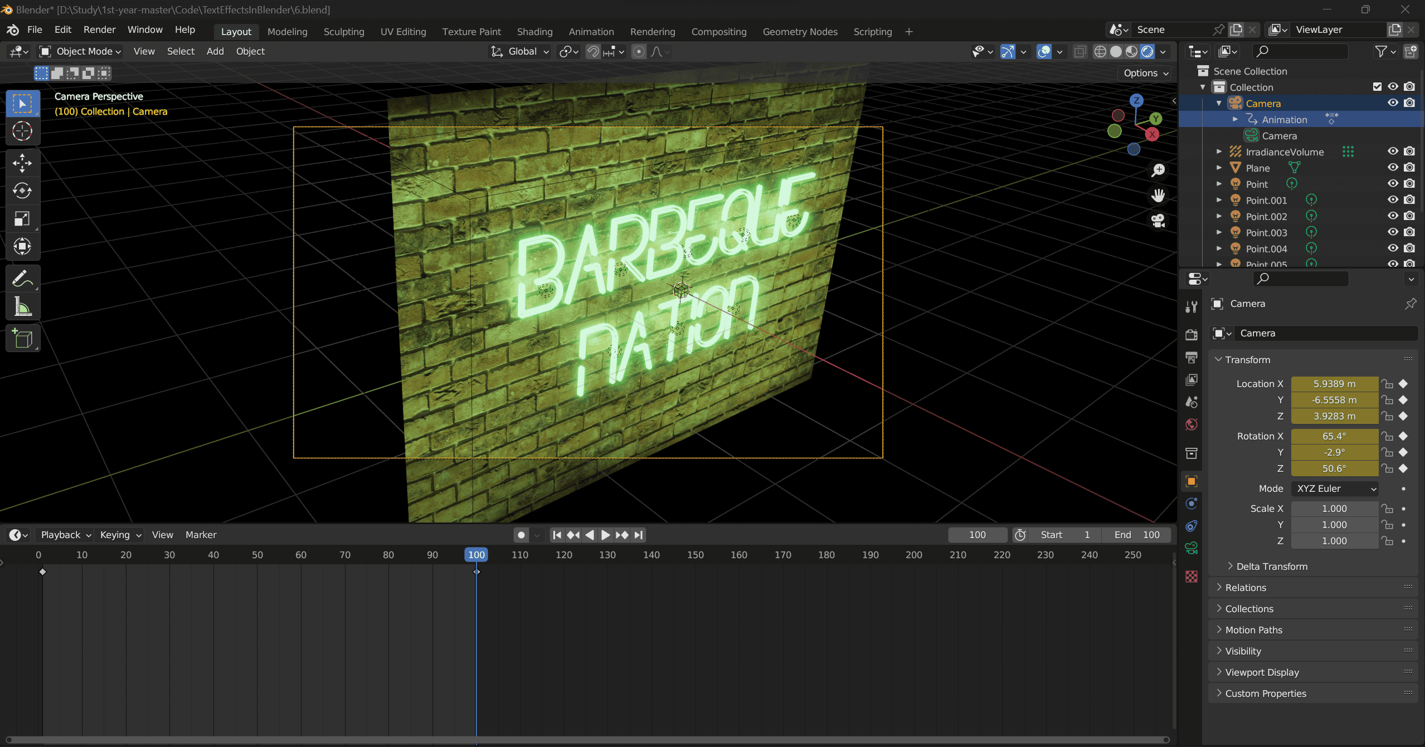Switch to wireframe viewport shading
Viewport: 1425px width, 747px height.
1100,52
